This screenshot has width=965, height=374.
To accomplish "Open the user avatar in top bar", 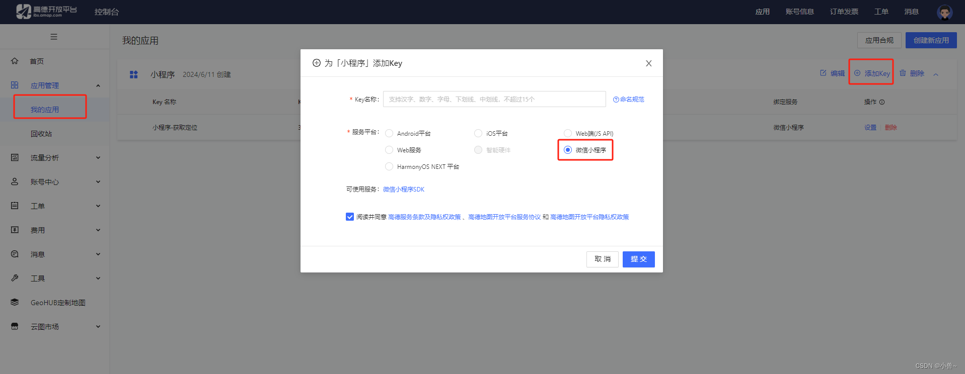I will 944,12.
